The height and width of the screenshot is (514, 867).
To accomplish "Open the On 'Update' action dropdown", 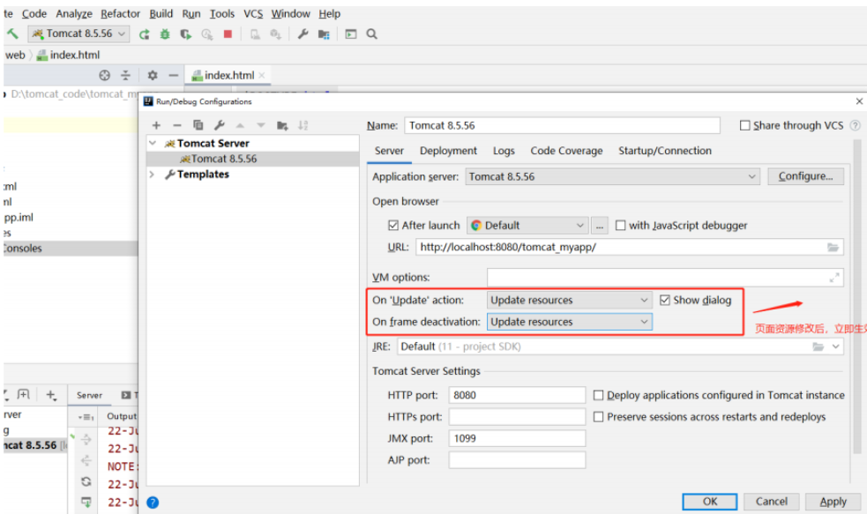I will tap(570, 300).
